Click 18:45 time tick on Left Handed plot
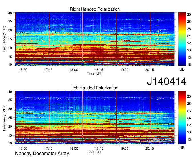 (99, 148)
